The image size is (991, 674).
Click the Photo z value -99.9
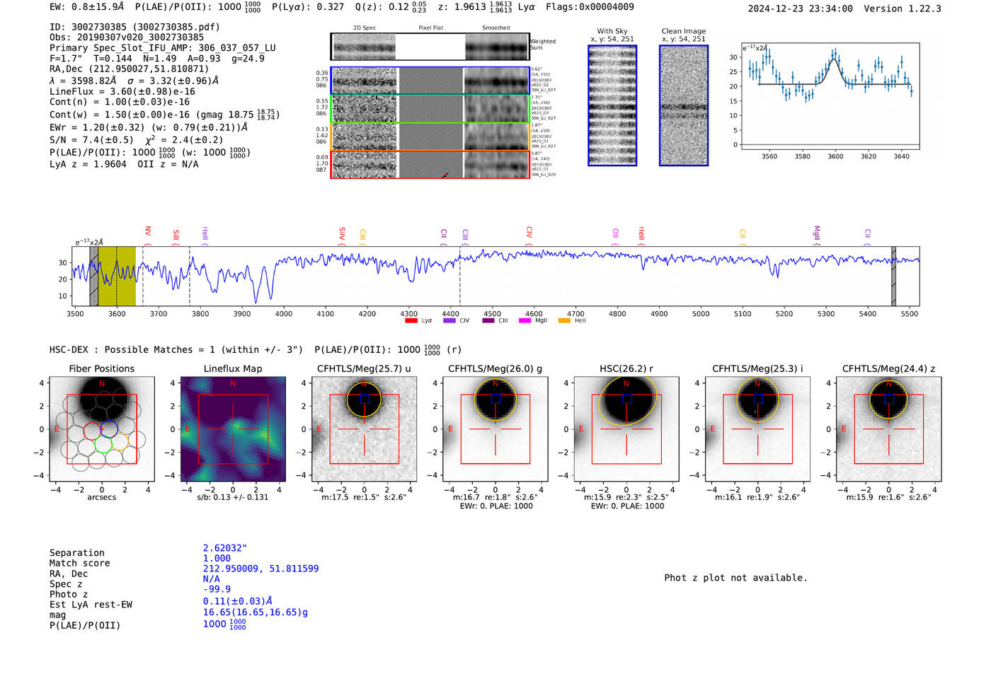coord(217,589)
